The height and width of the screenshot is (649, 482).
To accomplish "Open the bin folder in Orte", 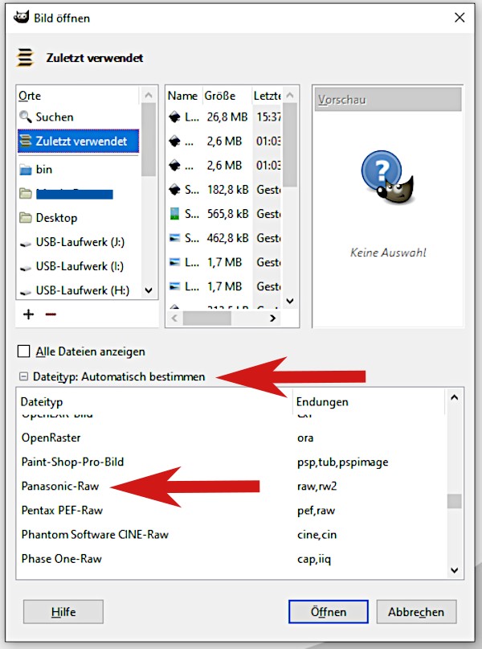I will [43, 170].
